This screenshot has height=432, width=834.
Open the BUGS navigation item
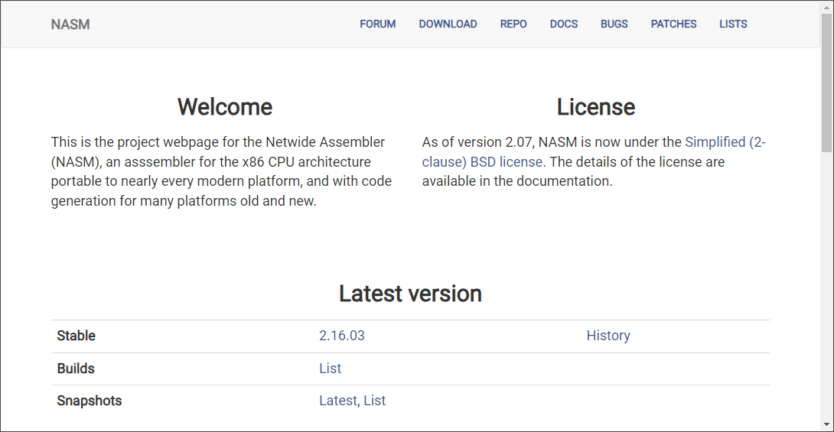614,24
